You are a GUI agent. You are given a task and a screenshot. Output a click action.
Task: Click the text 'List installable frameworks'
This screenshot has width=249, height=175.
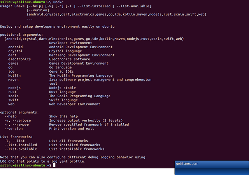coord(77,149)
